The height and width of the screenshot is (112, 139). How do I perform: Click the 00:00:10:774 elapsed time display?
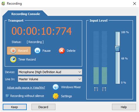tap(42, 31)
